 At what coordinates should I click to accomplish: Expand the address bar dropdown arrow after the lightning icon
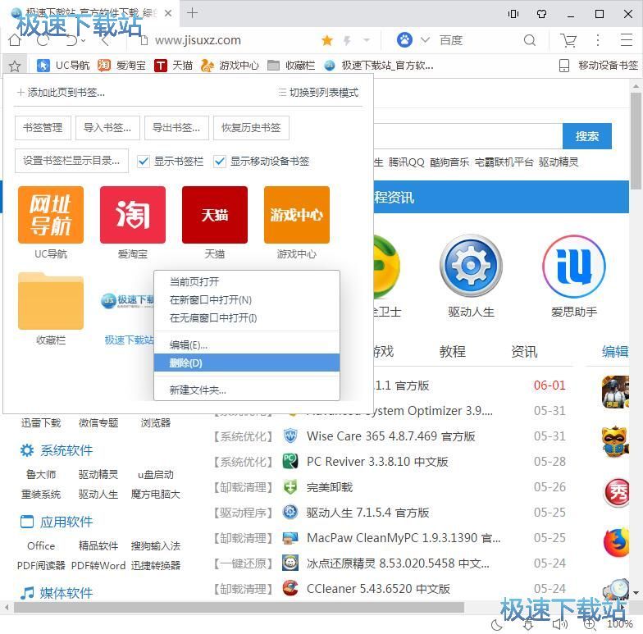click(366, 40)
